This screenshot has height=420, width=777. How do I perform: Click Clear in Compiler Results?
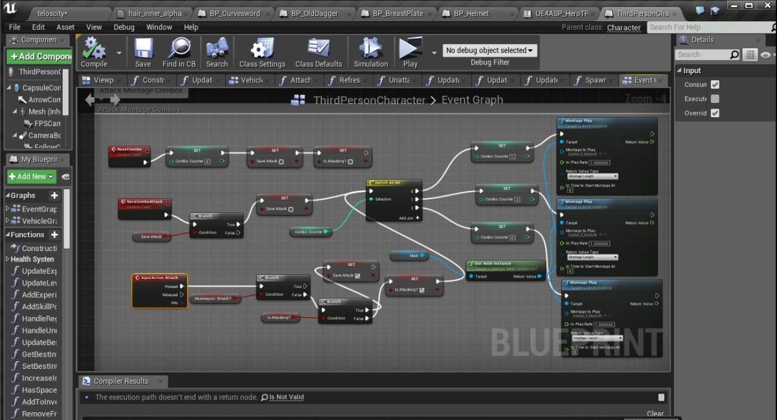655,414
